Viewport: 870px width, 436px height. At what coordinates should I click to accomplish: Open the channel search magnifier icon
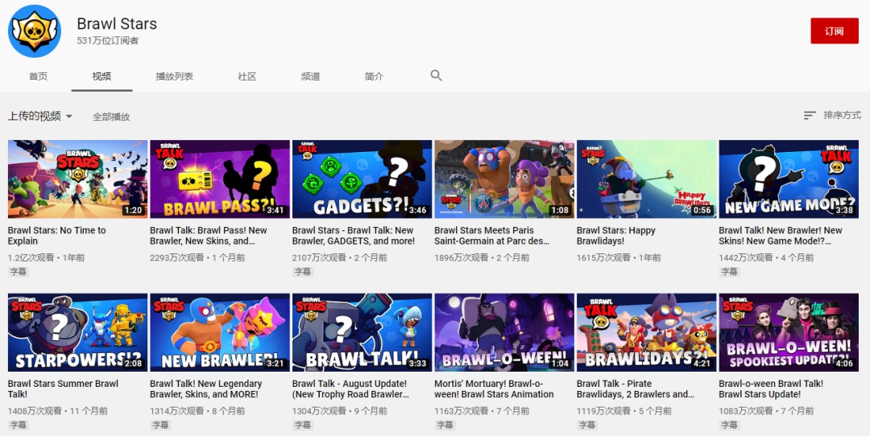click(436, 76)
